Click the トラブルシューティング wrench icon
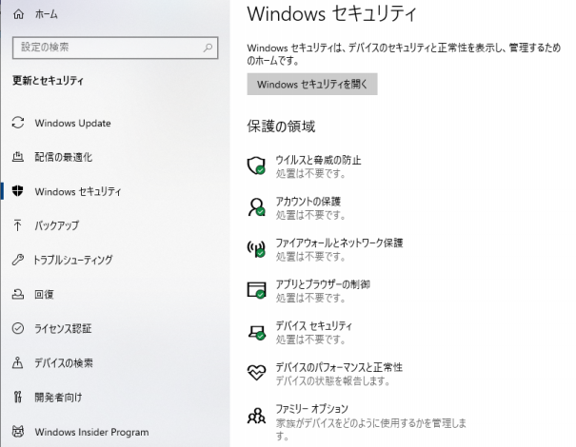 pyautogui.click(x=18, y=260)
